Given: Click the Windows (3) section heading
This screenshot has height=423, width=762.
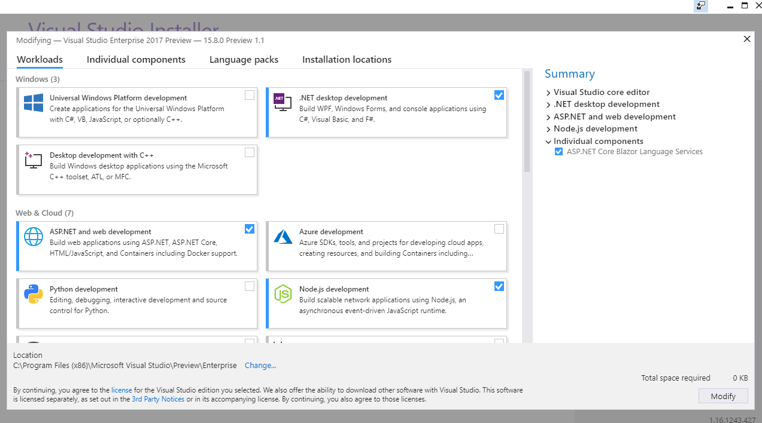Looking at the screenshot, I should pos(38,79).
